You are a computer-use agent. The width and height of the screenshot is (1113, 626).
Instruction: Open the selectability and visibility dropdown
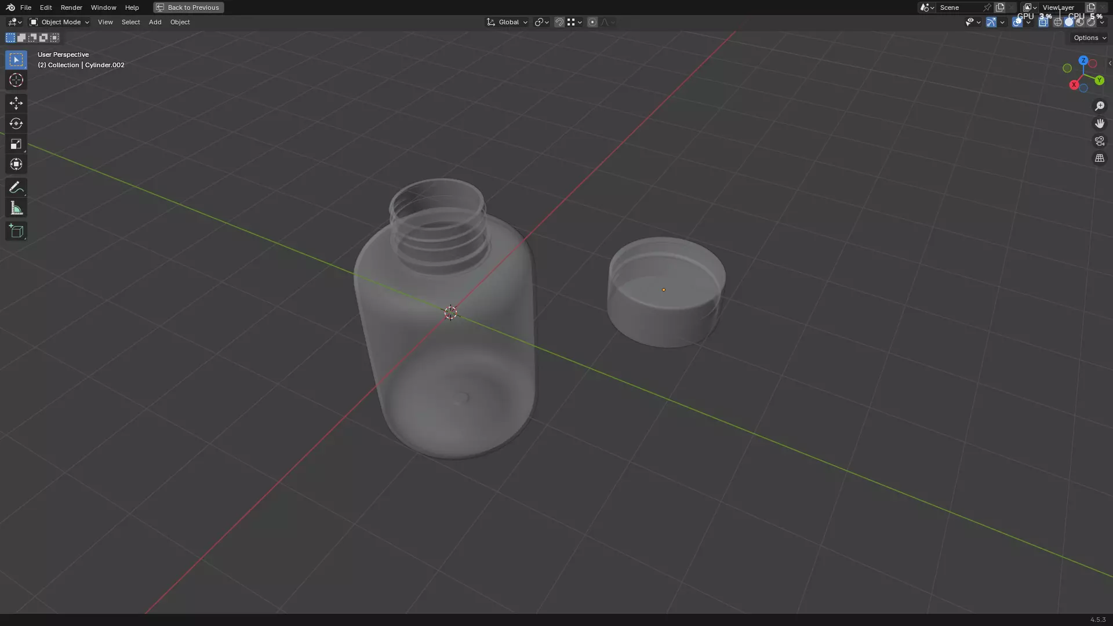[972, 22]
